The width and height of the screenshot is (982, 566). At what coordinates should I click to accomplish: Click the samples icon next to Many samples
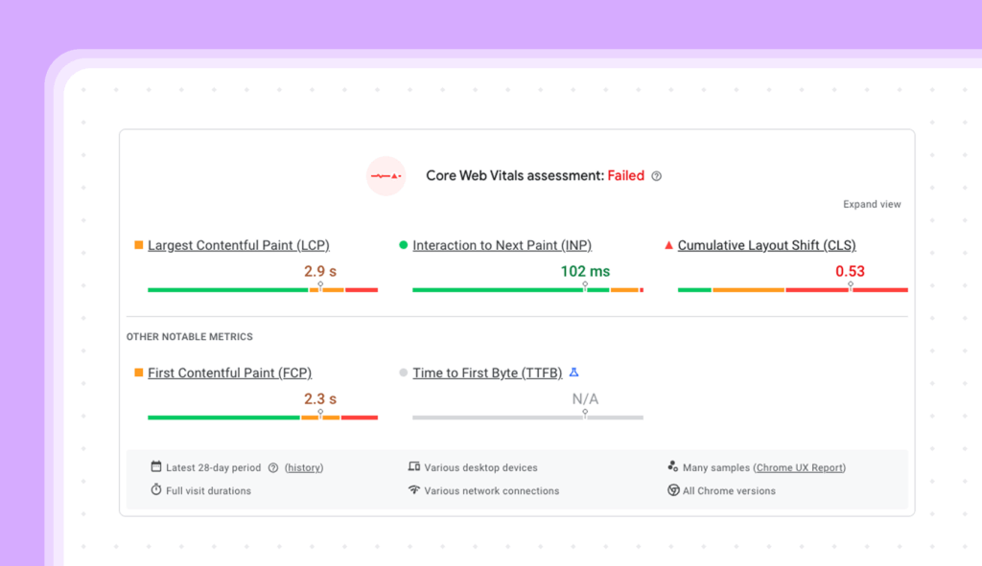coord(673,466)
